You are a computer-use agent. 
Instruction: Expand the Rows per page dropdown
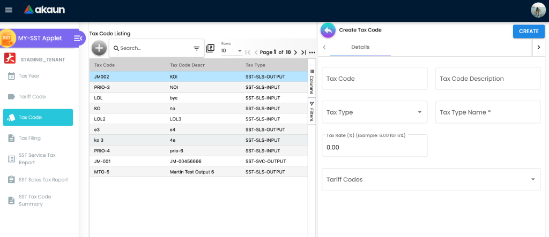pos(232,51)
